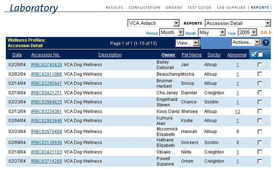Go to the Reports tab

[x=260, y=7]
